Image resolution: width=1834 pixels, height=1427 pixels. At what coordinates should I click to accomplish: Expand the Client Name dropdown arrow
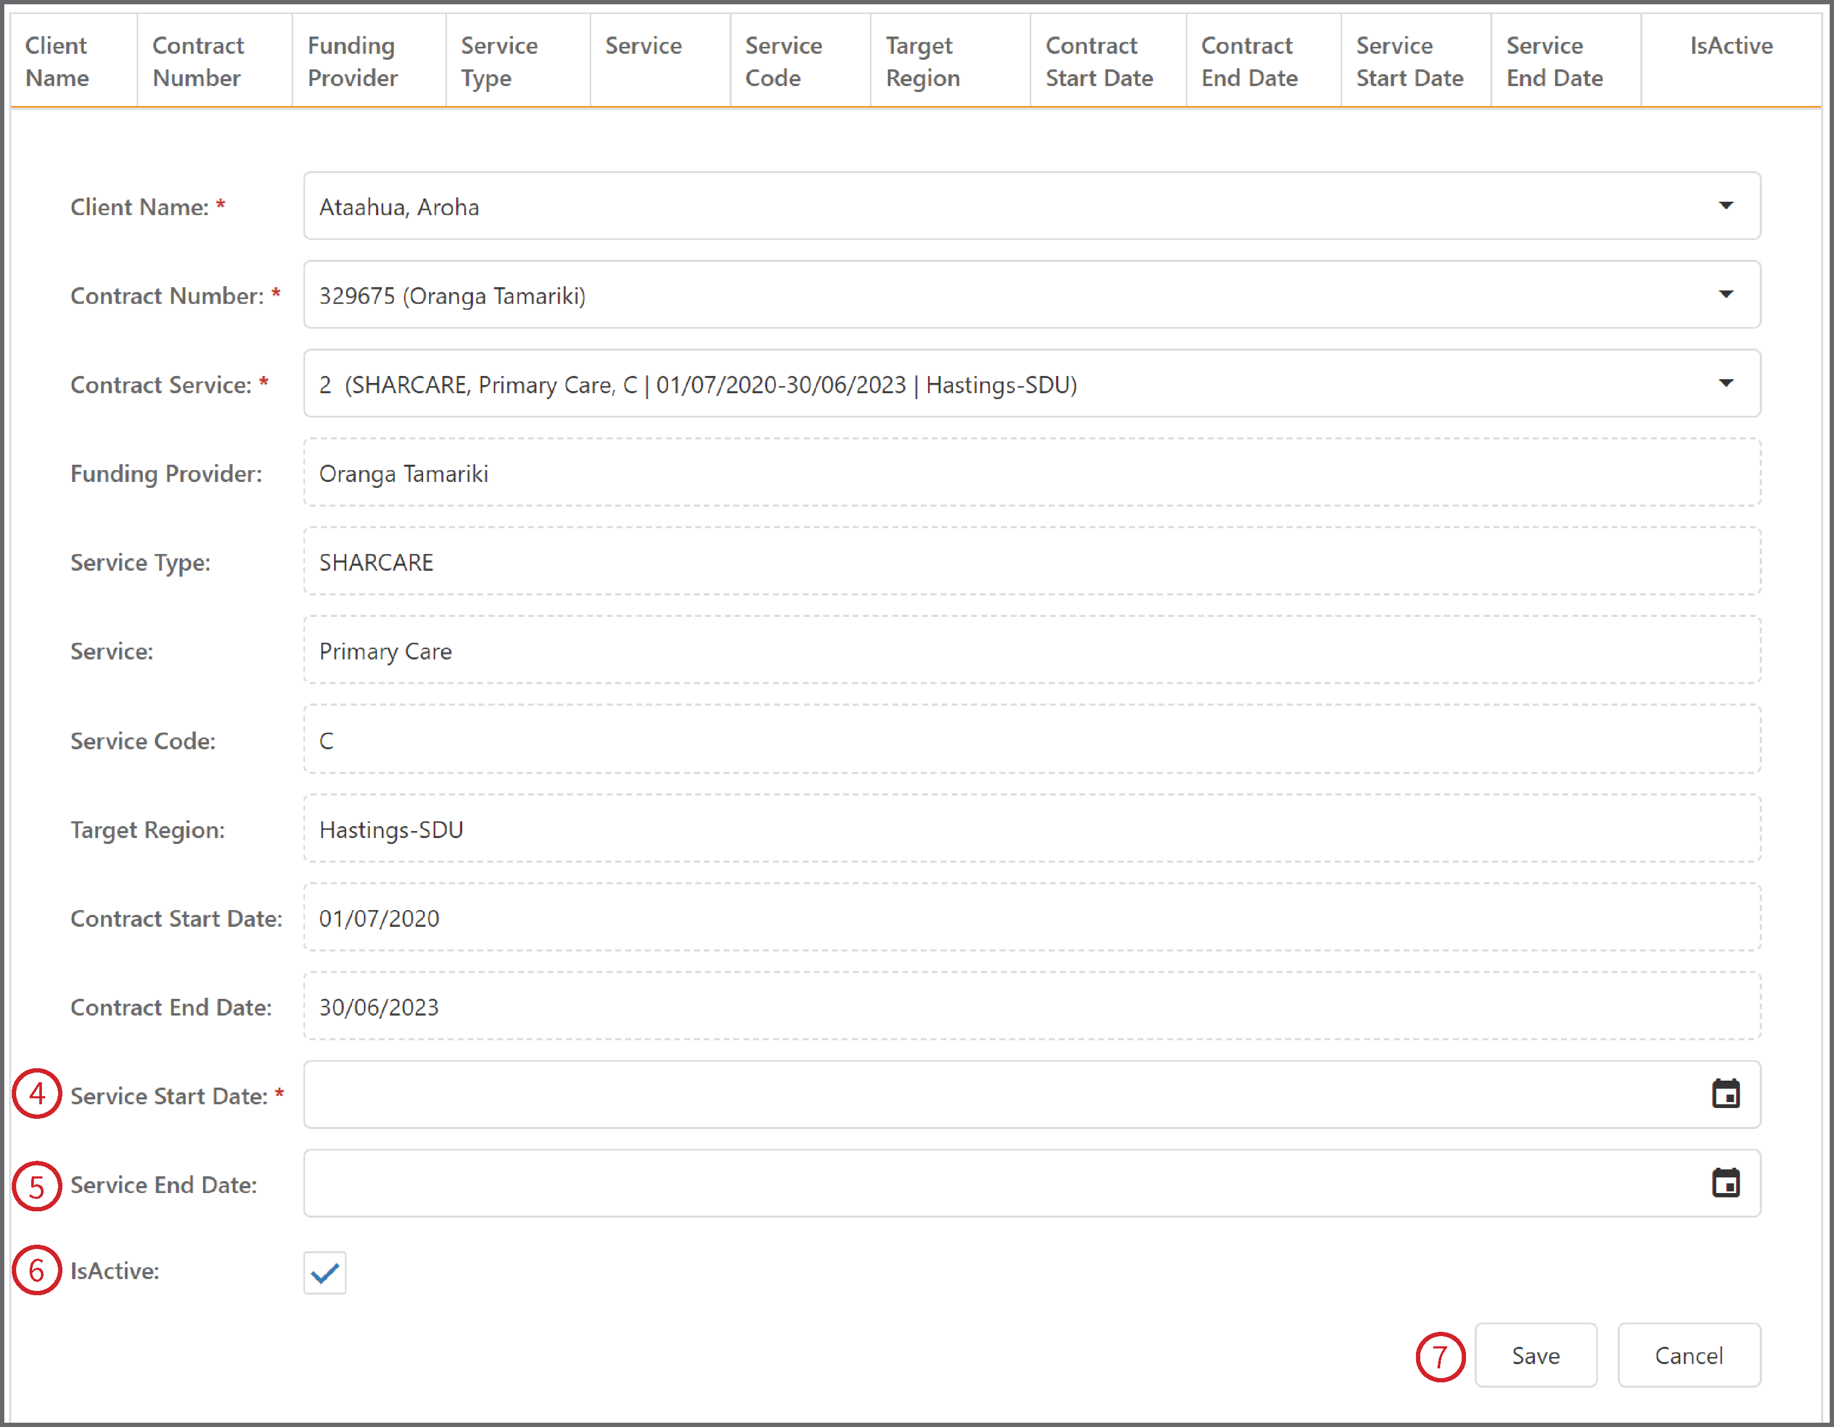[x=1726, y=205]
